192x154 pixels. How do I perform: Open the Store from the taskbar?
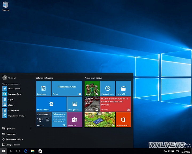(40, 151)
